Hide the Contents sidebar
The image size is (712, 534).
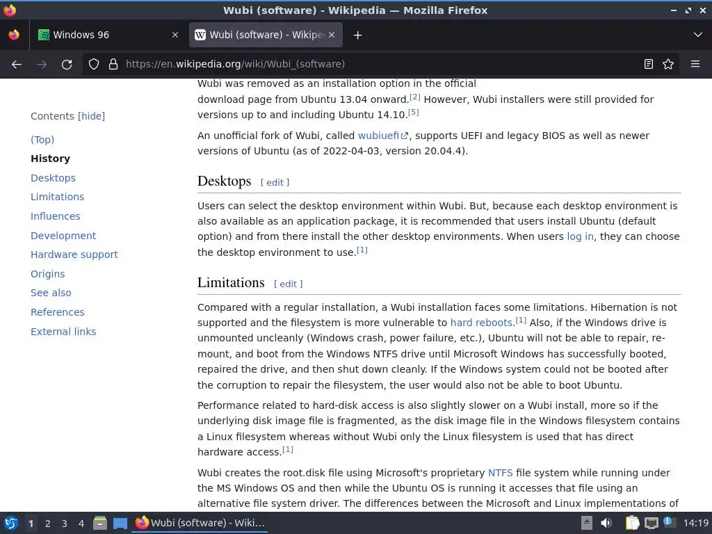pos(91,116)
